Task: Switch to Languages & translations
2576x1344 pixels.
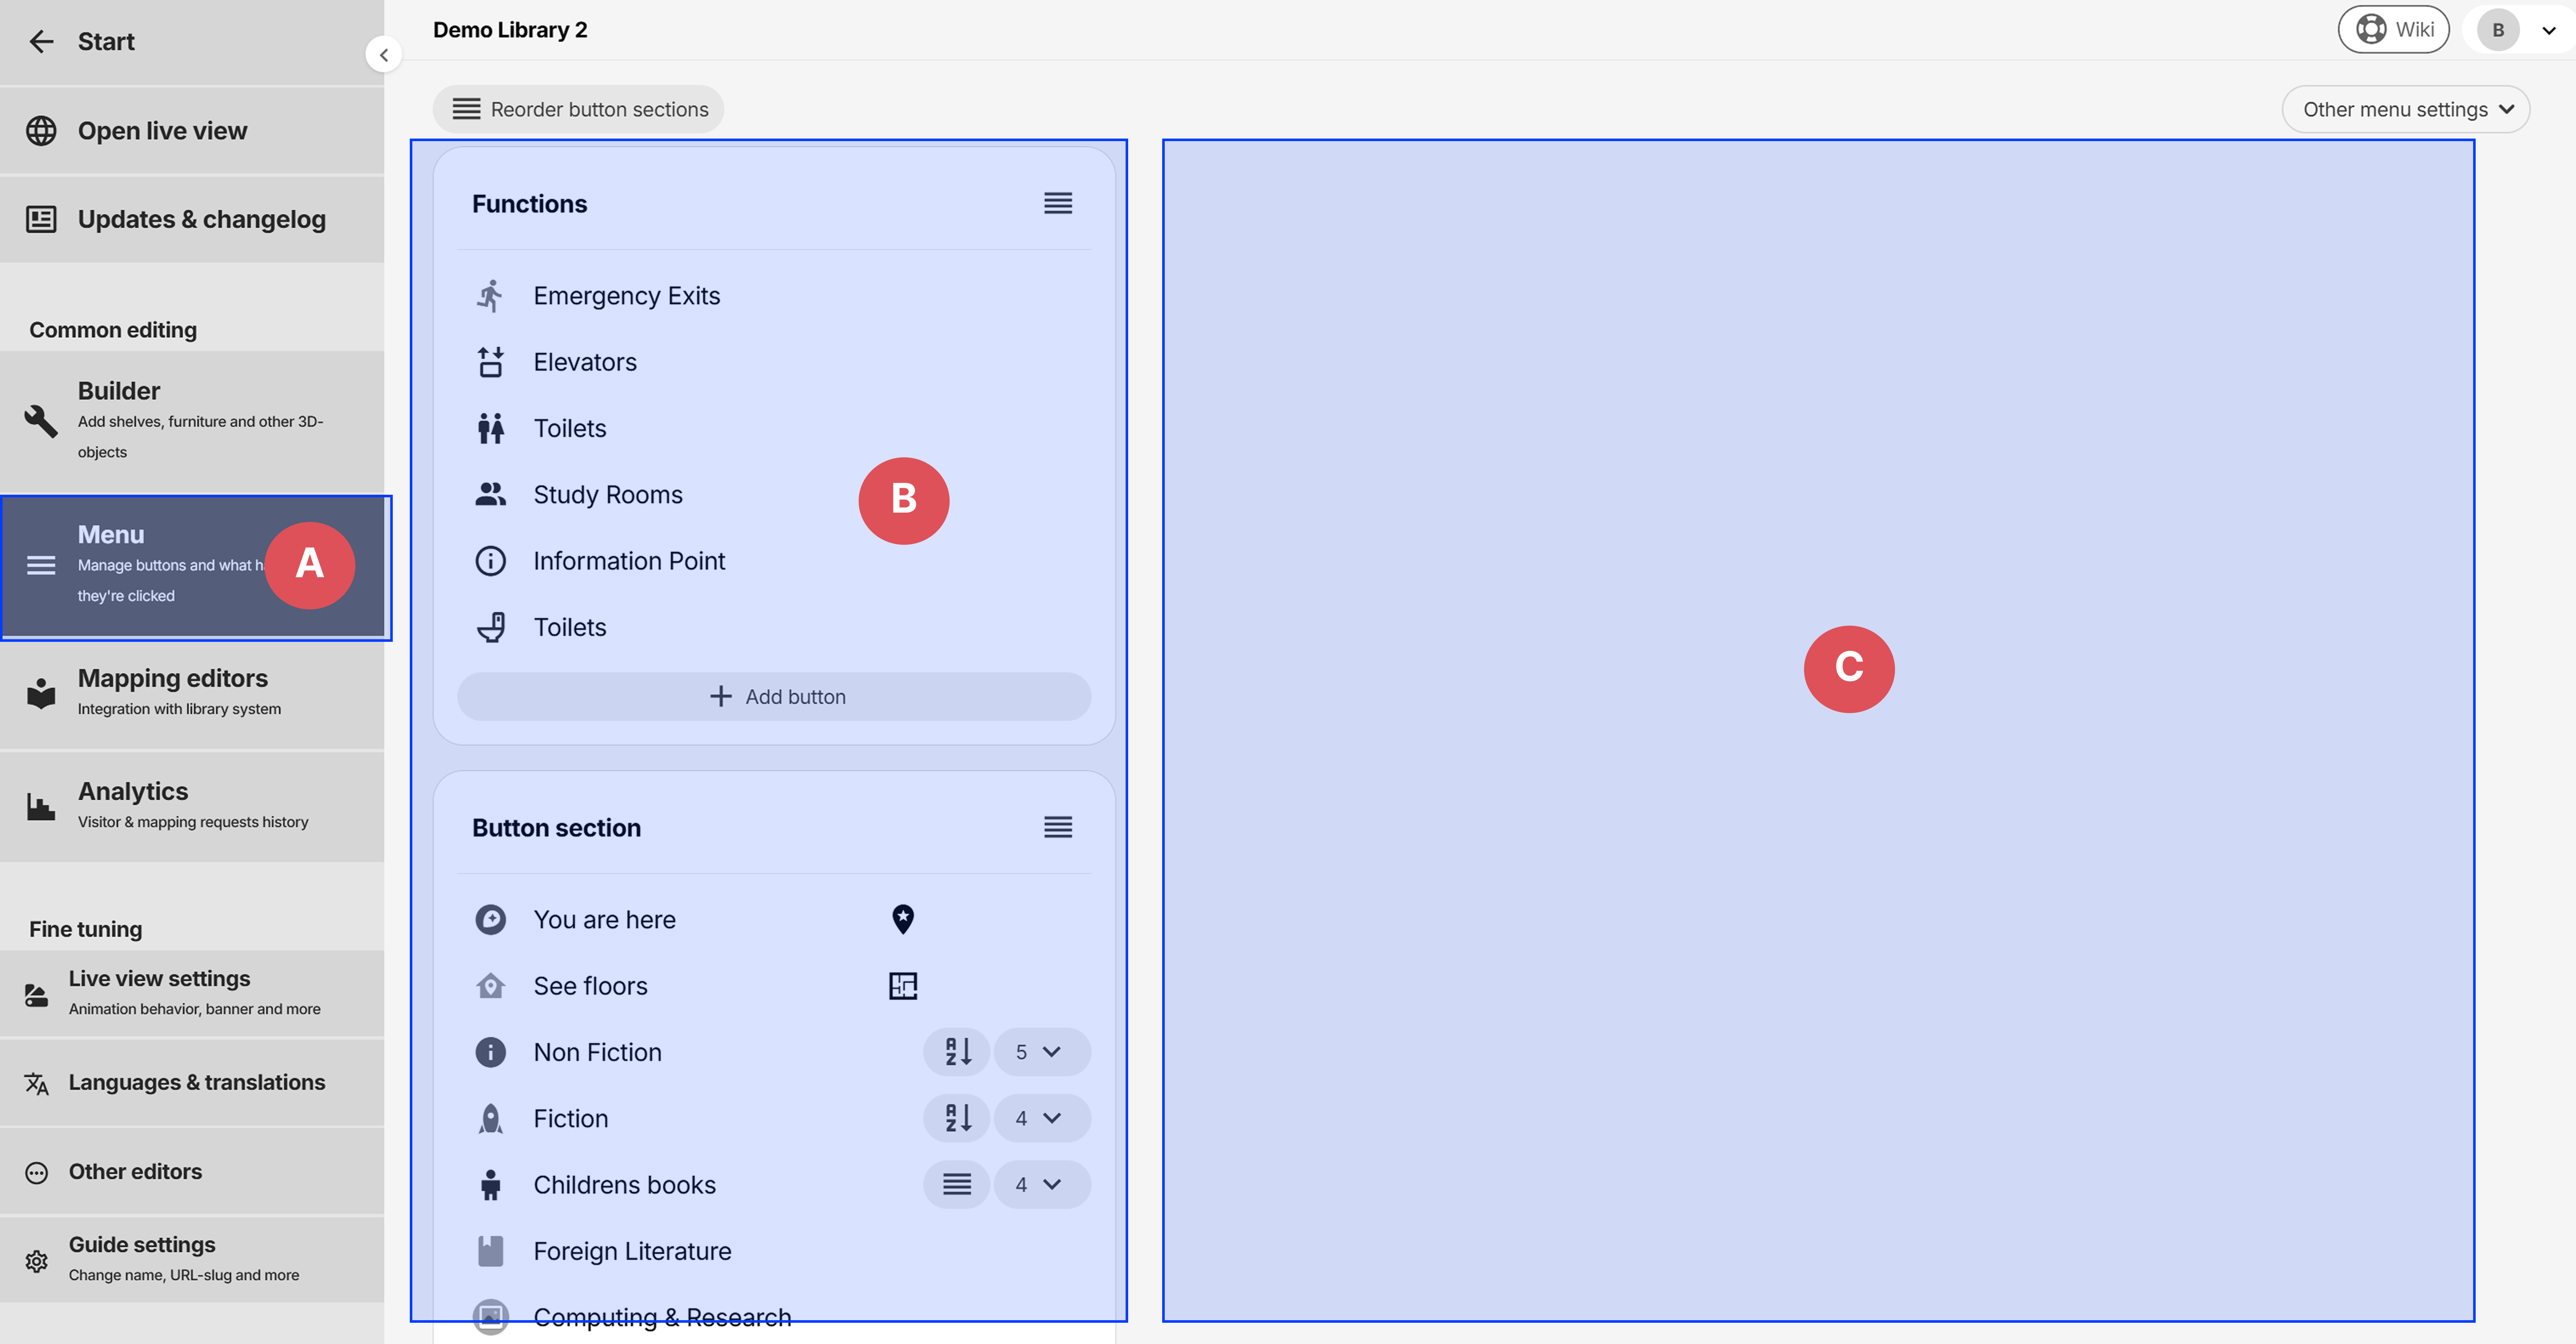Action: point(196,1082)
